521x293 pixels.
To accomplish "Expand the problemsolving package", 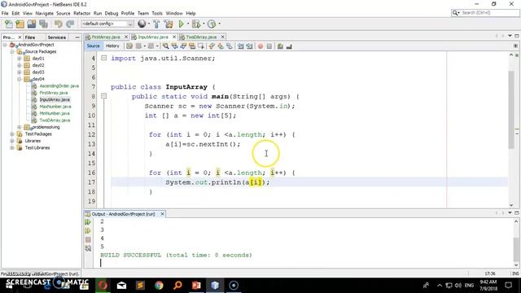I will (20, 127).
